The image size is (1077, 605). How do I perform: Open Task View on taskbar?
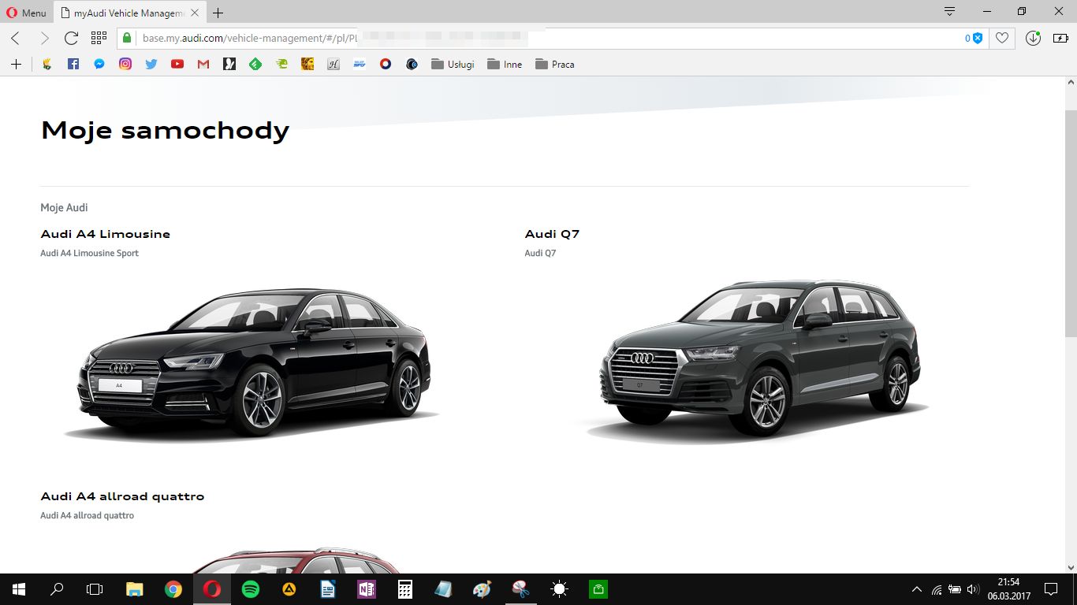(x=95, y=589)
